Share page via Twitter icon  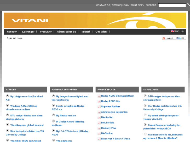coord(180,38)
